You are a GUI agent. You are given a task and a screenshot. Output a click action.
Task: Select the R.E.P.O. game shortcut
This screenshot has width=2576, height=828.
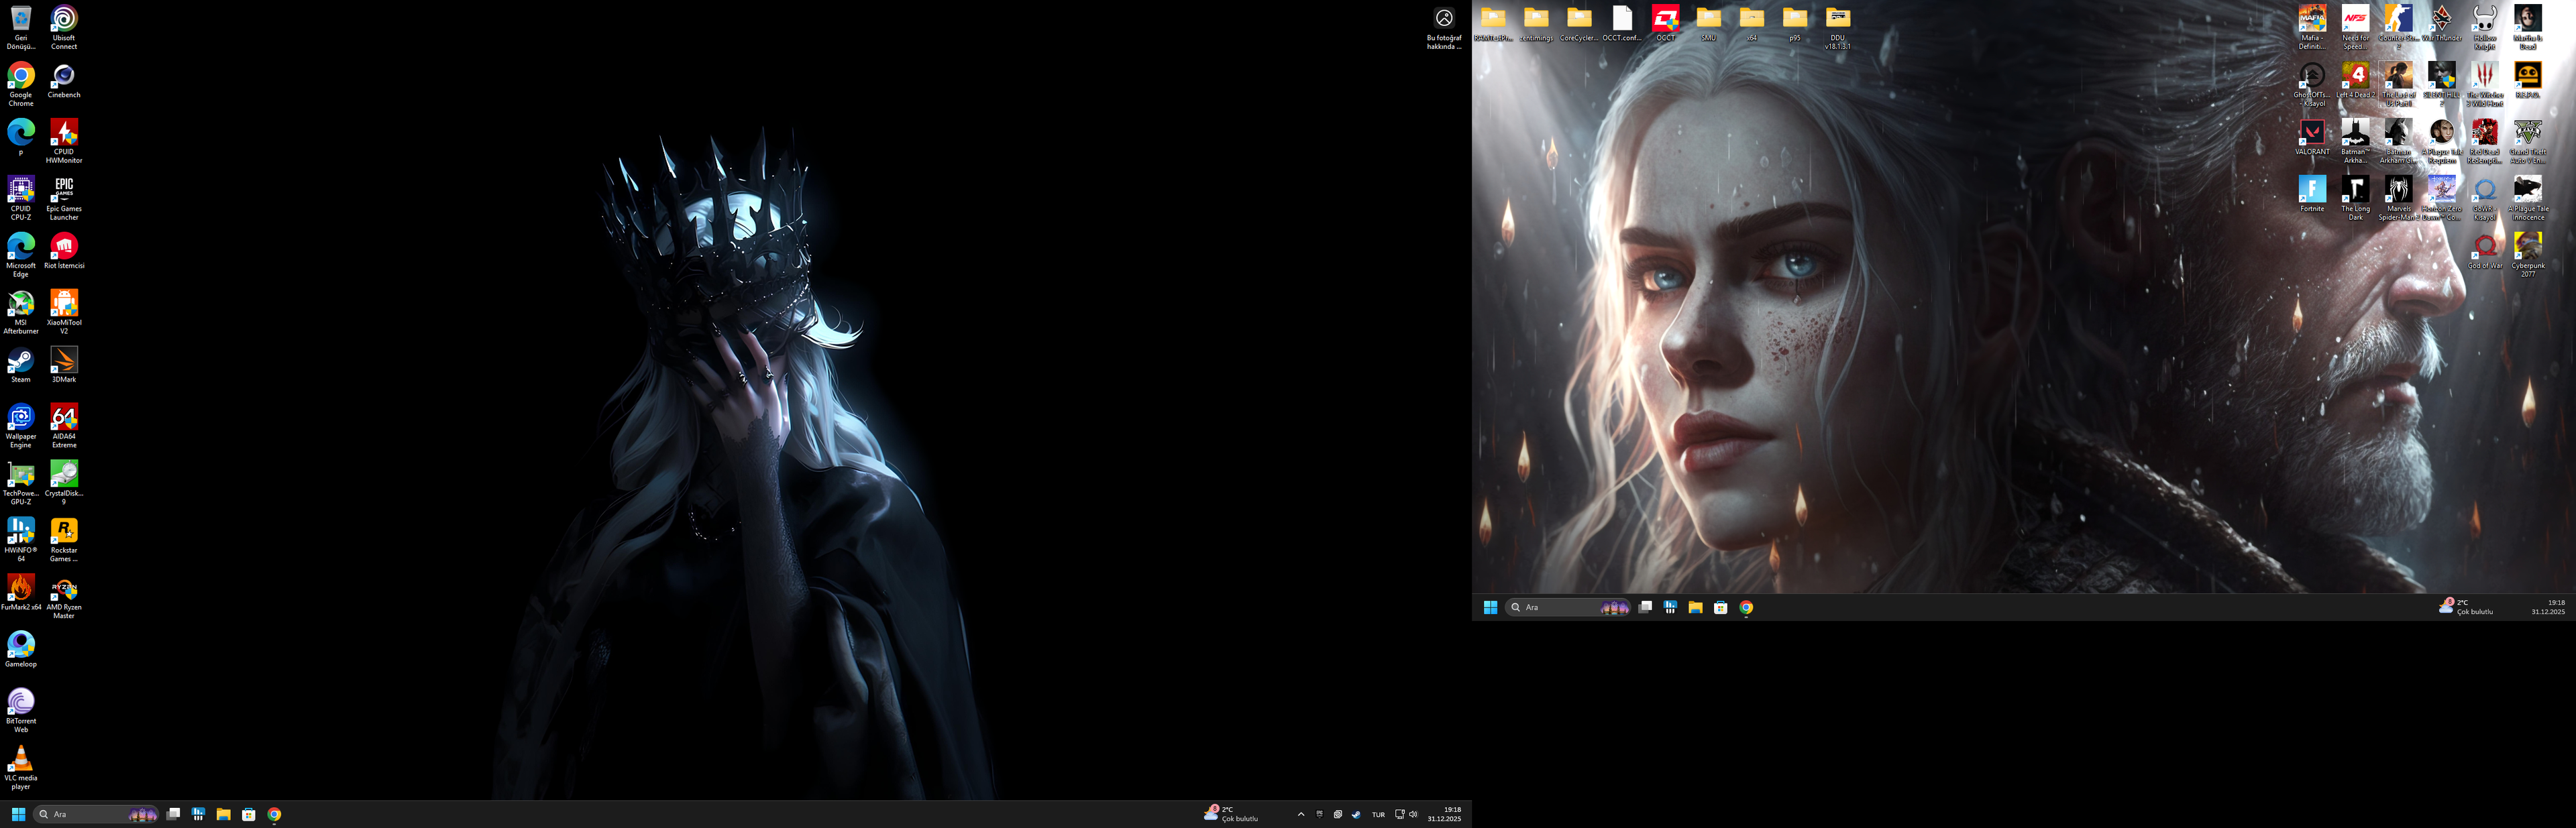pyautogui.click(x=2528, y=81)
